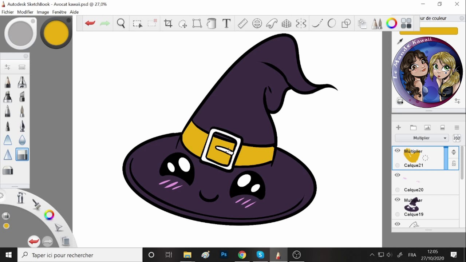Choose the rectangular Selection tool
This screenshot has width=466, height=262.
click(137, 24)
